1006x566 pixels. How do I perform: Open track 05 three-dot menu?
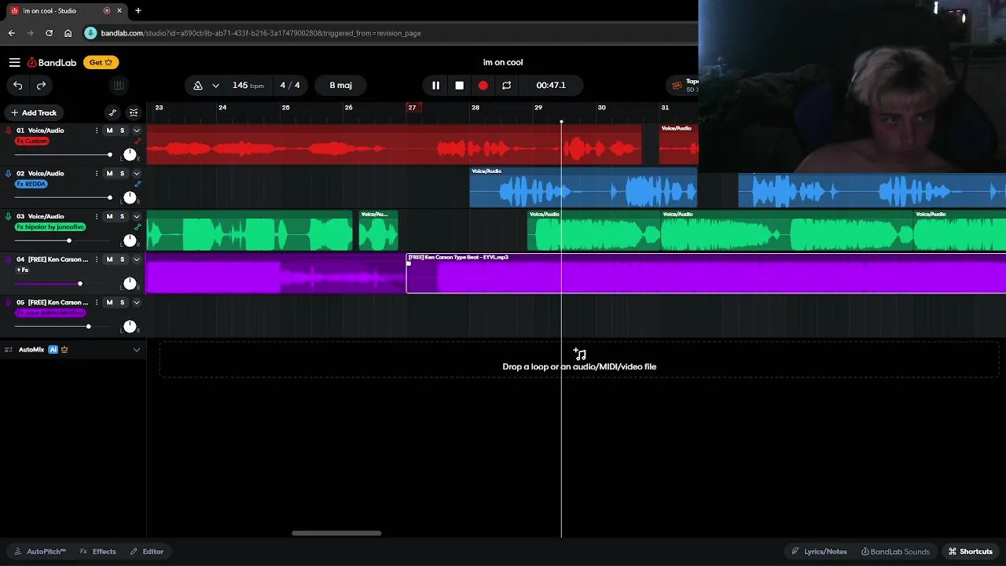pos(97,303)
